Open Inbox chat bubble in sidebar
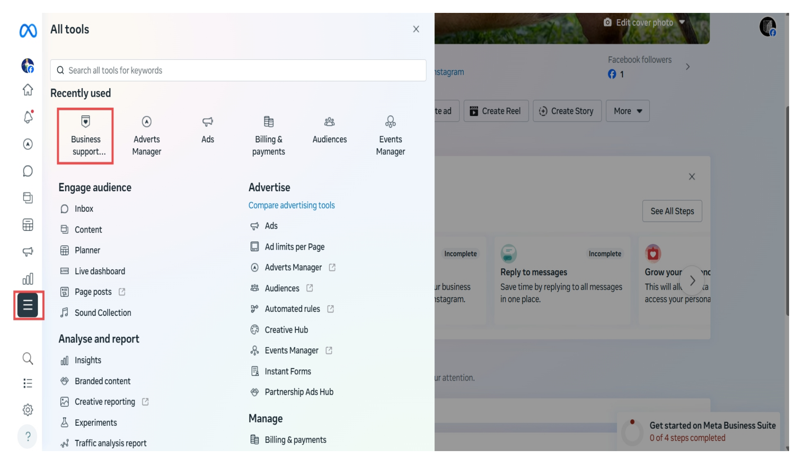 coord(28,171)
